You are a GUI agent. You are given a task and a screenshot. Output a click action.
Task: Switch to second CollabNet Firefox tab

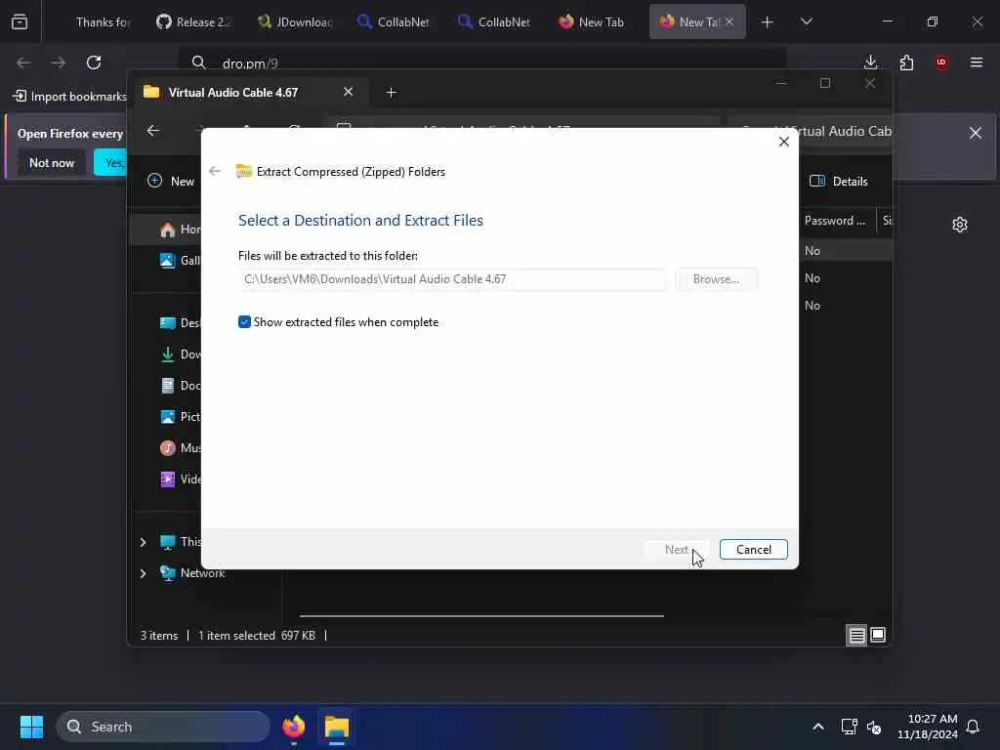click(496, 21)
